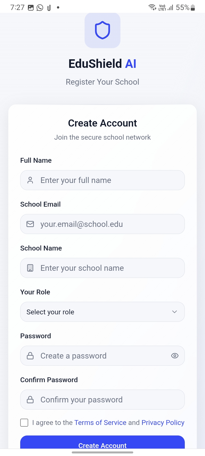This screenshot has width=205, height=456.
Task: Click the person icon in Full Name field
Action: click(x=30, y=180)
